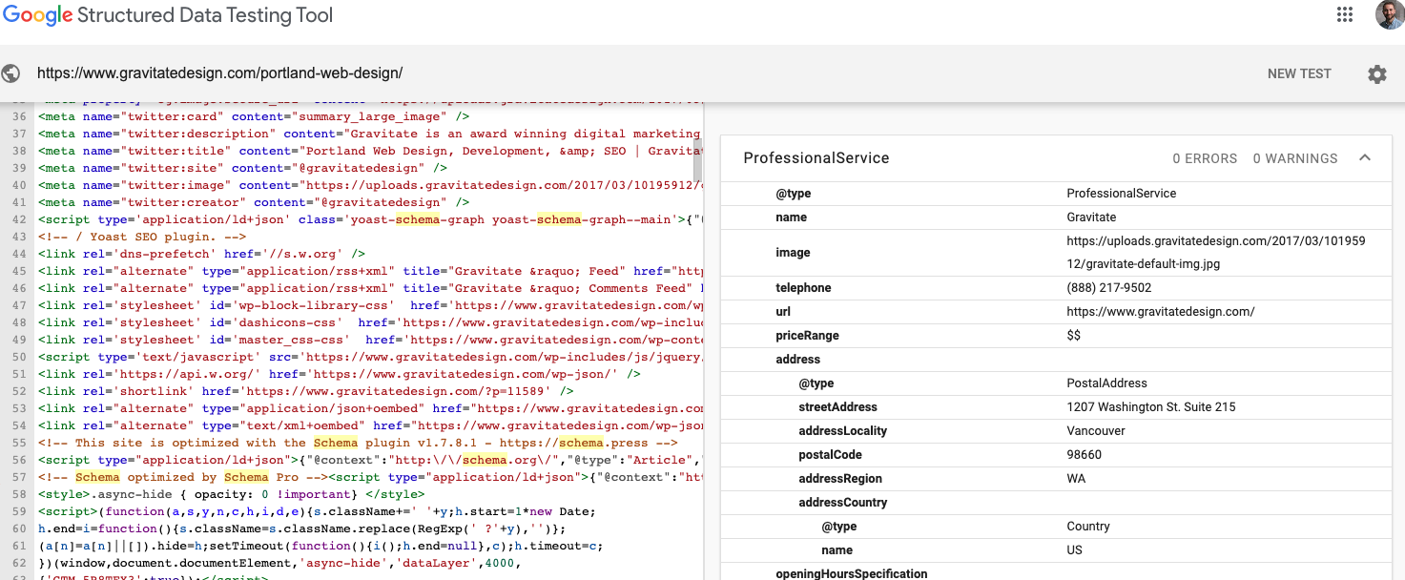Viewport: 1405px width, 580px height.
Task: Click the 'addressCountry' property label
Action: (842, 503)
